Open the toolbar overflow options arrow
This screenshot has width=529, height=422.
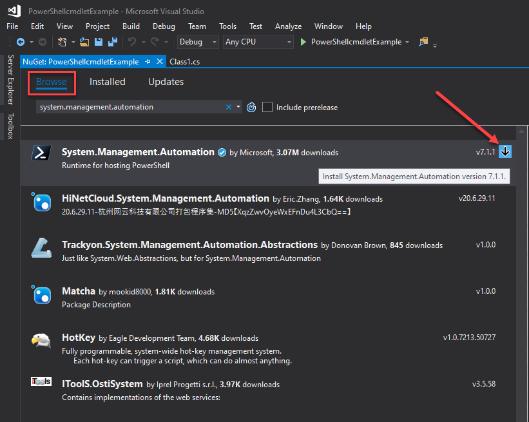click(x=435, y=45)
